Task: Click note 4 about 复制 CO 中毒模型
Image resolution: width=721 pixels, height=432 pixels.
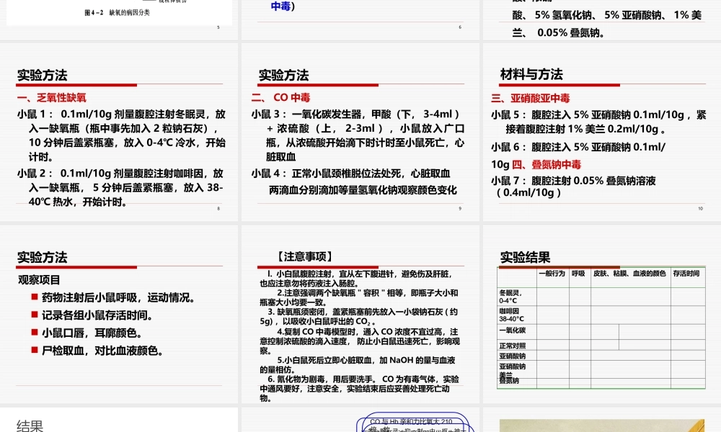Action: coord(360,341)
